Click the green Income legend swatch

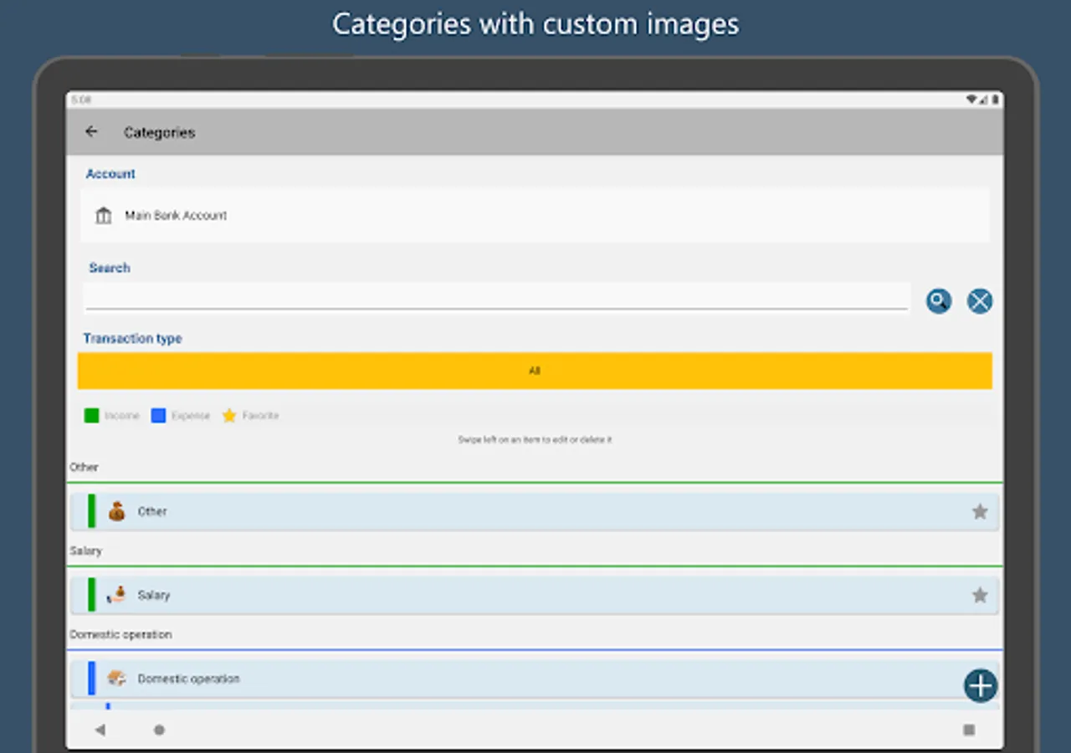[92, 416]
